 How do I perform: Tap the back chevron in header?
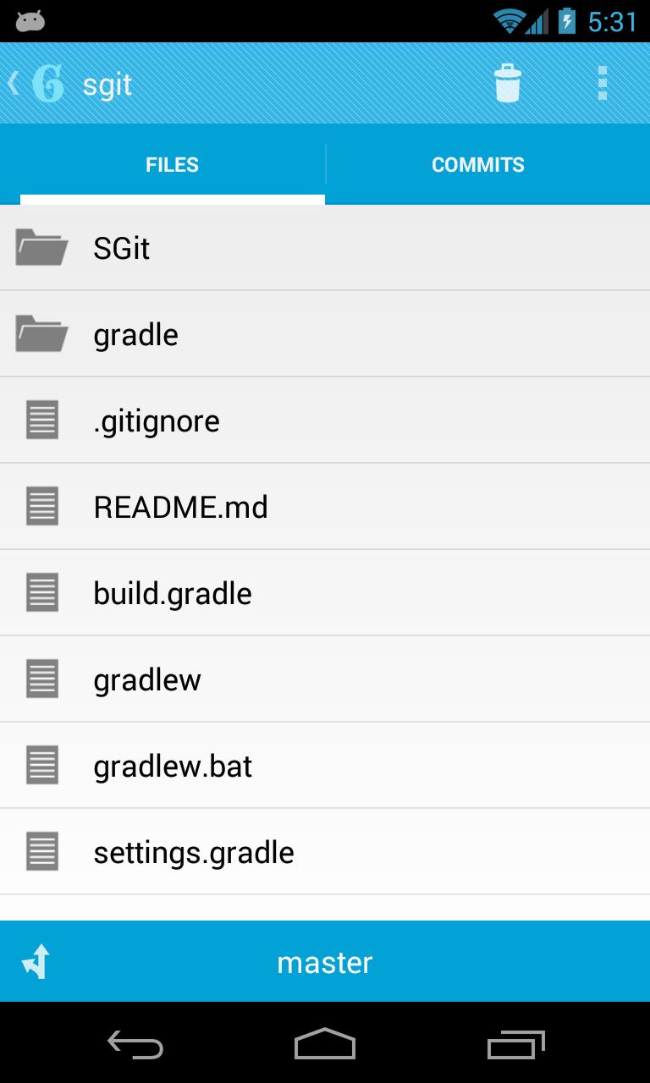[x=14, y=84]
